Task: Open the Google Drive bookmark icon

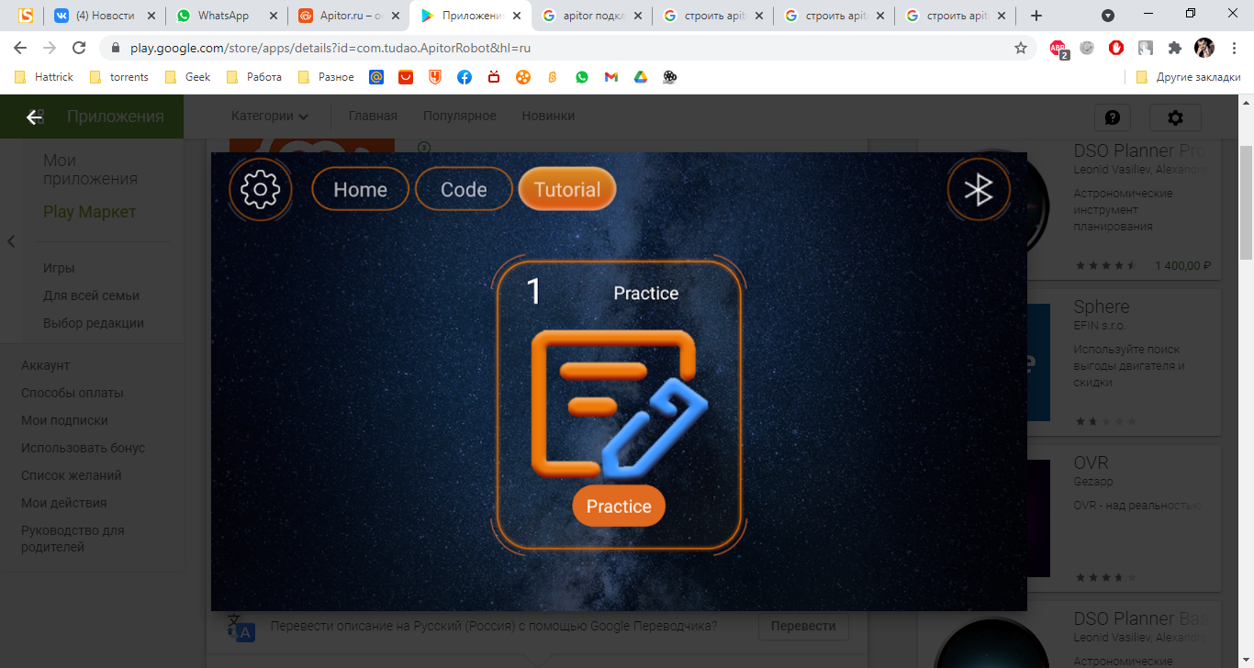Action: click(x=640, y=77)
